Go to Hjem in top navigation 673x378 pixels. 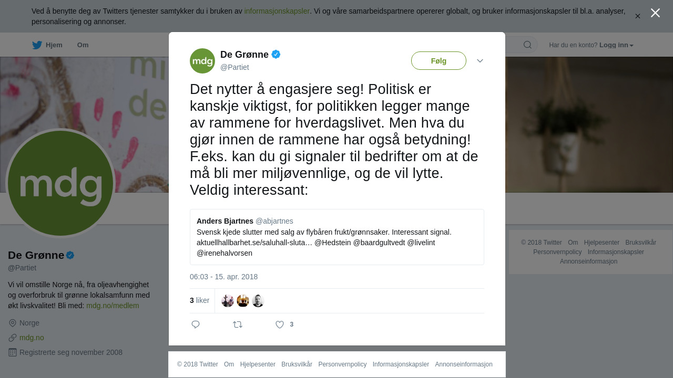tap(54, 45)
